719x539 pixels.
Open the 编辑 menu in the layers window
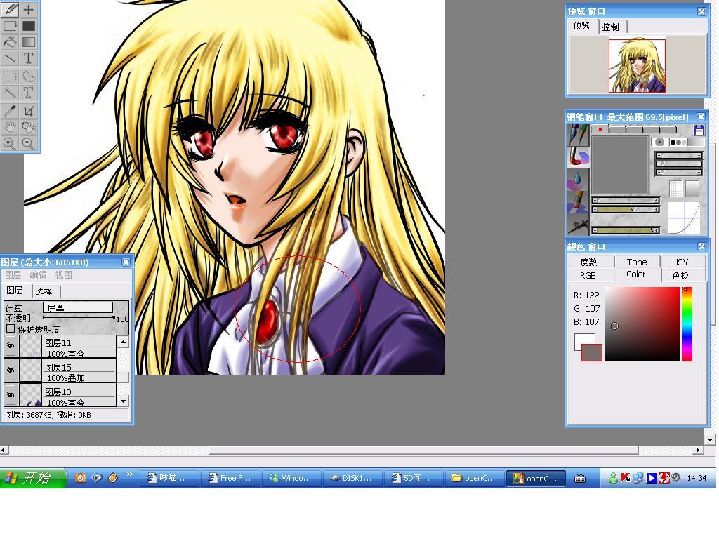(x=38, y=275)
